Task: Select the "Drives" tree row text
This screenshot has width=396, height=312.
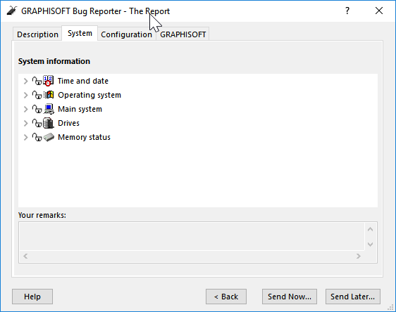Action: click(x=68, y=123)
